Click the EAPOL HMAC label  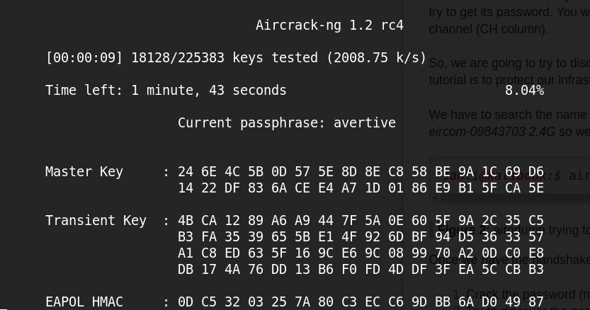(x=84, y=302)
